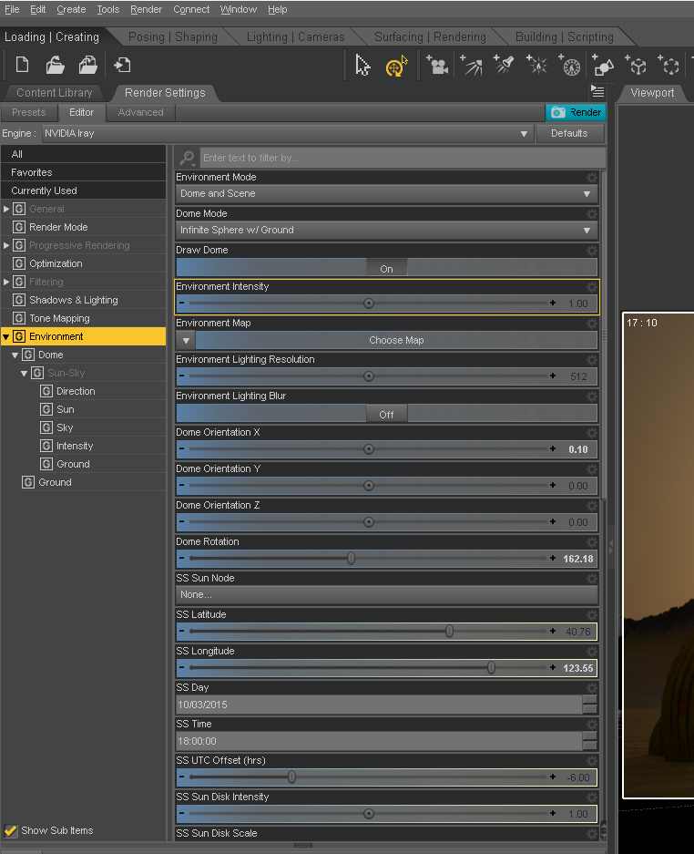Click the Create New Camera icon

[x=437, y=66]
